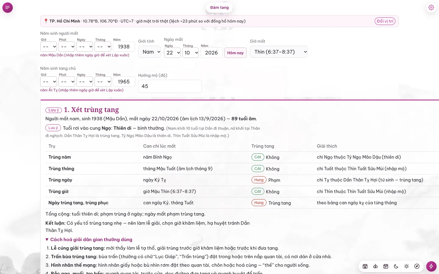
Task: Click the wedding rings icon
Action: pos(376,266)
